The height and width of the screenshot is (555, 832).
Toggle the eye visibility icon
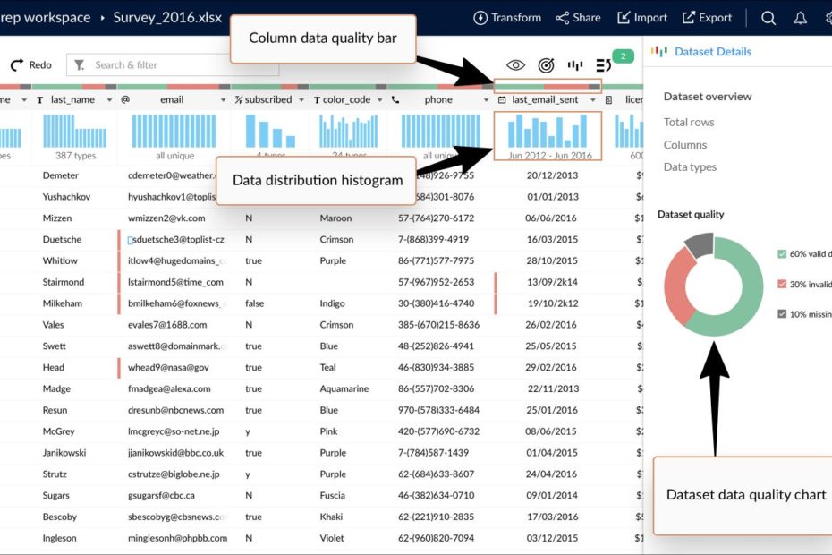(x=515, y=65)
